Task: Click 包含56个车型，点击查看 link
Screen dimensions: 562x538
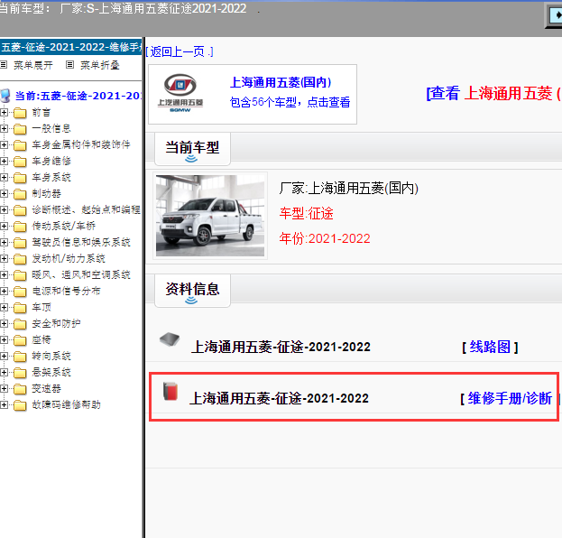Action: (x=290, y=102)
